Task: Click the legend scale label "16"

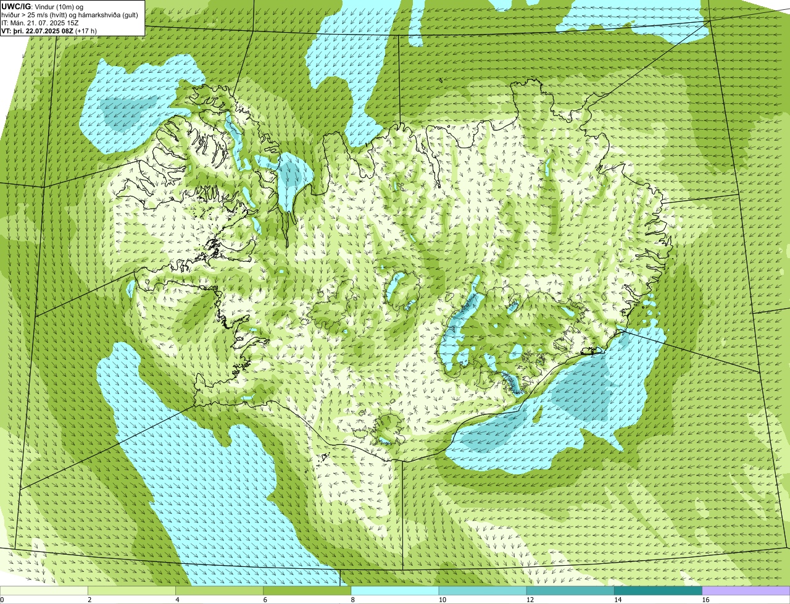Action: click(705, 600)
